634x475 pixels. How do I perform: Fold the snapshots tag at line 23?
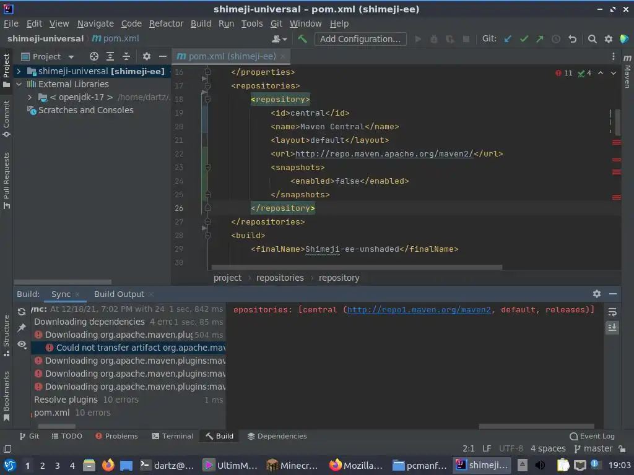point(207,167)
